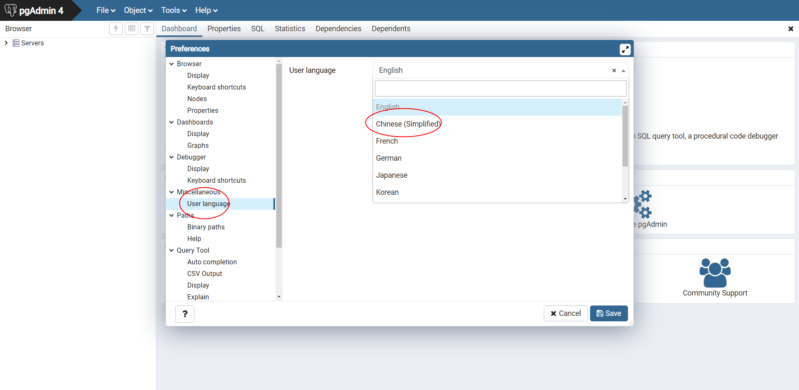Select Japanese language option

[x=497, y=175]
